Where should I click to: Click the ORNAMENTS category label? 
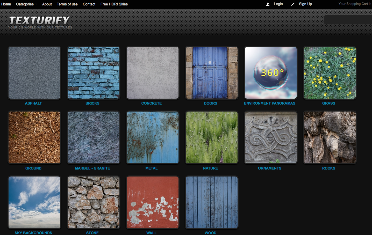tap(270, 168)
